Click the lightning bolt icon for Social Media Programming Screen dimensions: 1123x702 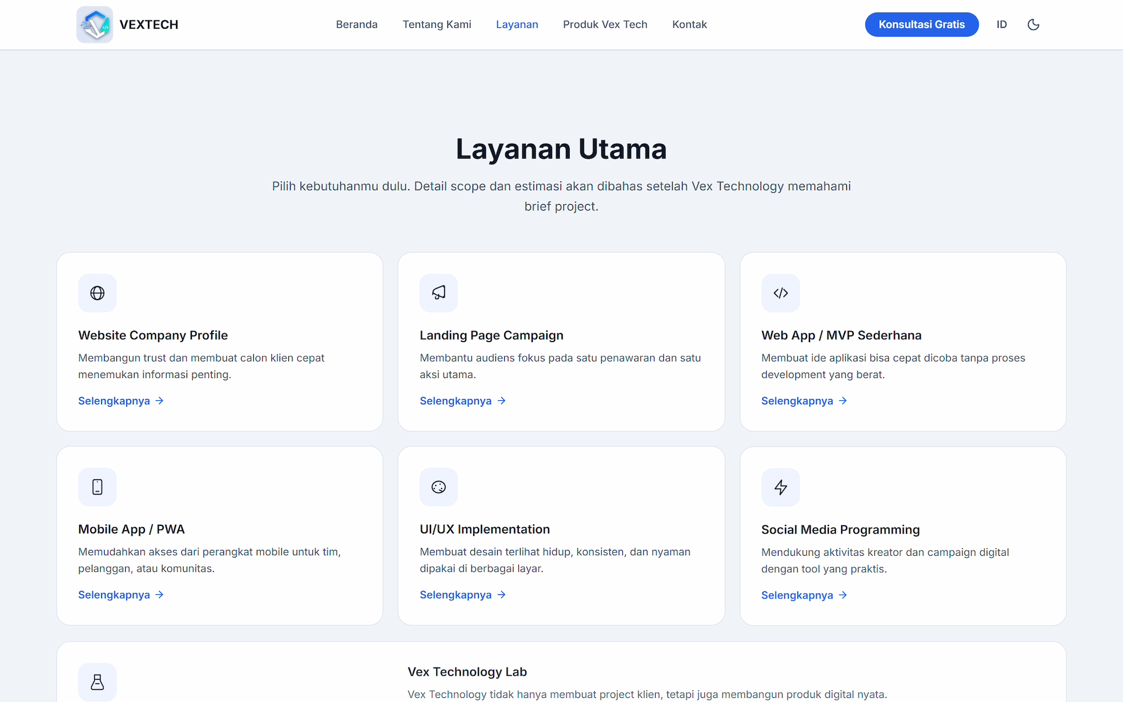coord(781,487)
